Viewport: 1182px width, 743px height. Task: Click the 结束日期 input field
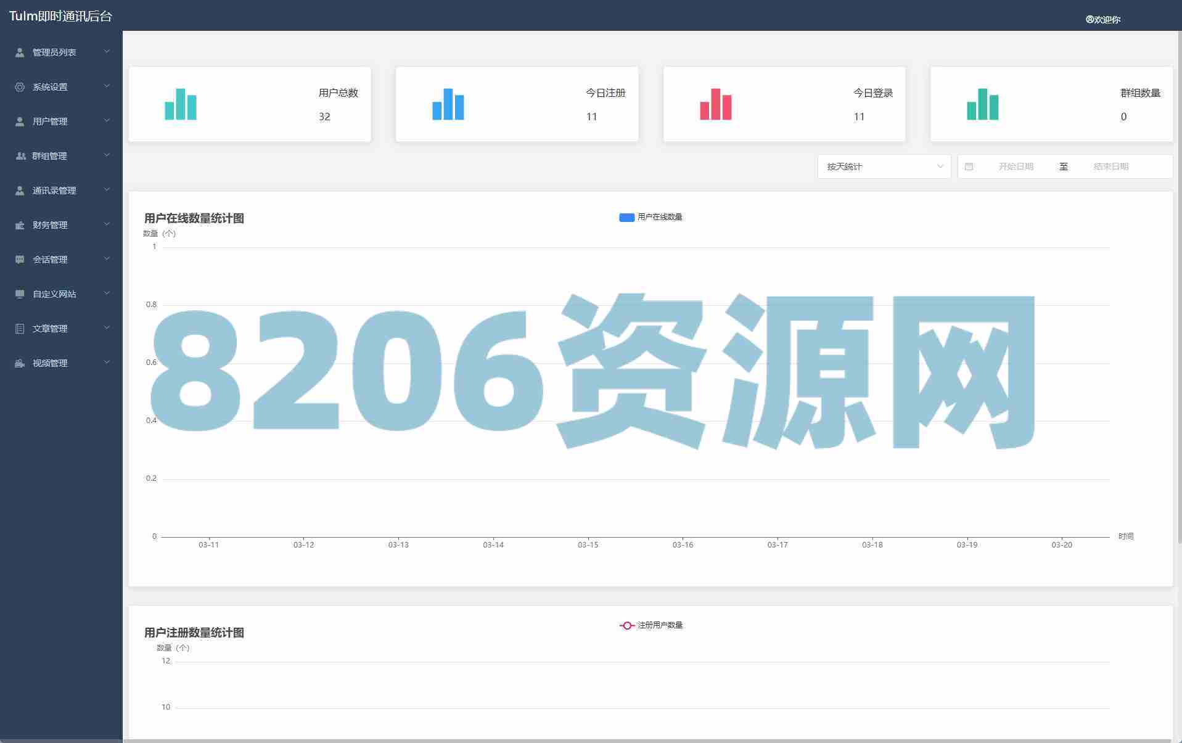click(x=1110, y=166)
